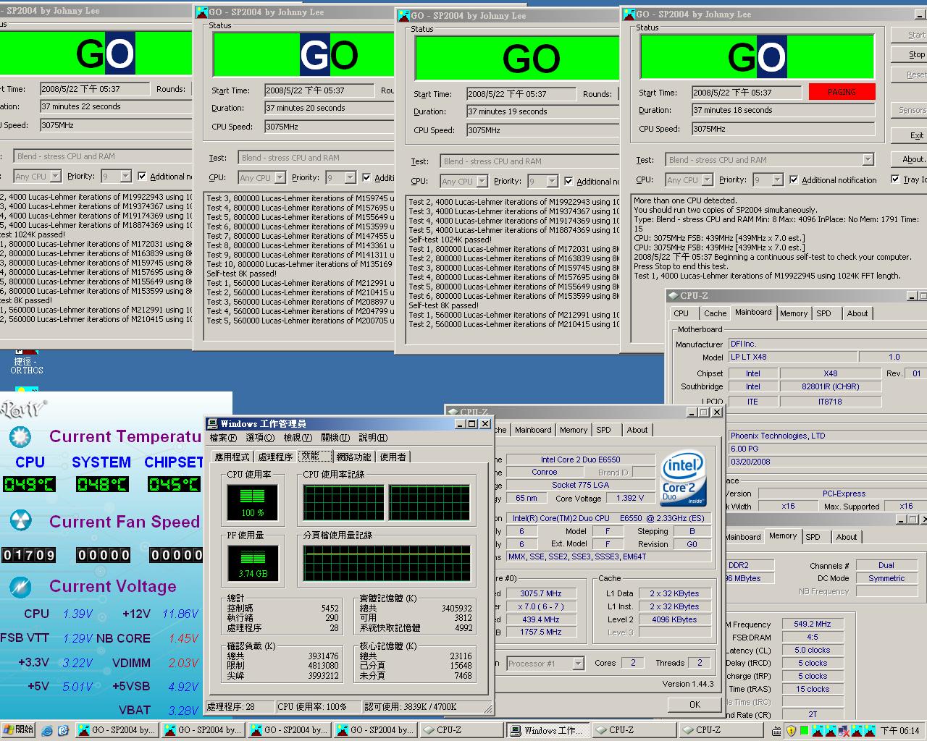
Task: Click CPU-Z Core Speed value 3075.7 MHz
Action: (541, 593)
